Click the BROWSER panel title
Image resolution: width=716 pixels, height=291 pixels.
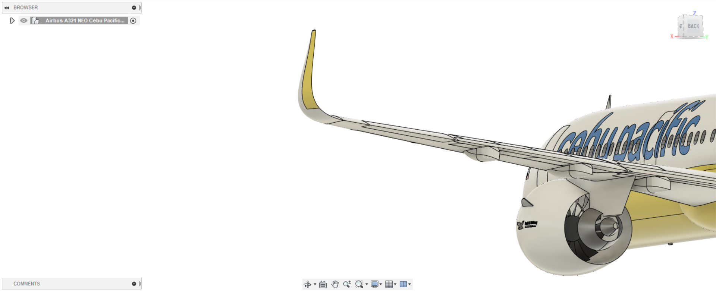(x=26, y=7)
